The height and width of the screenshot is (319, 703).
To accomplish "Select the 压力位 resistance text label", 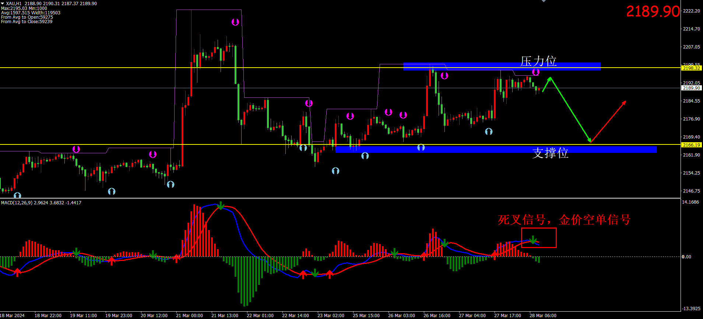I will click(x=538, y=61).
